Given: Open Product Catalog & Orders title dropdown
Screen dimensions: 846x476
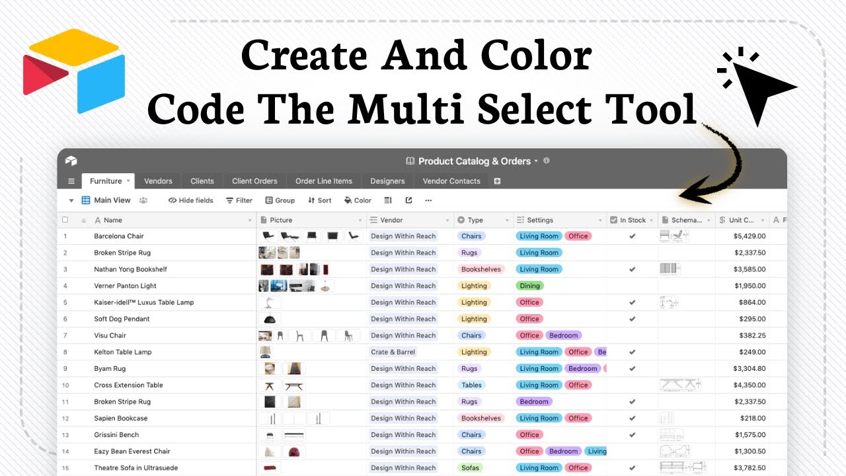Looking at the screenshot, I should [x=536, y=161].
